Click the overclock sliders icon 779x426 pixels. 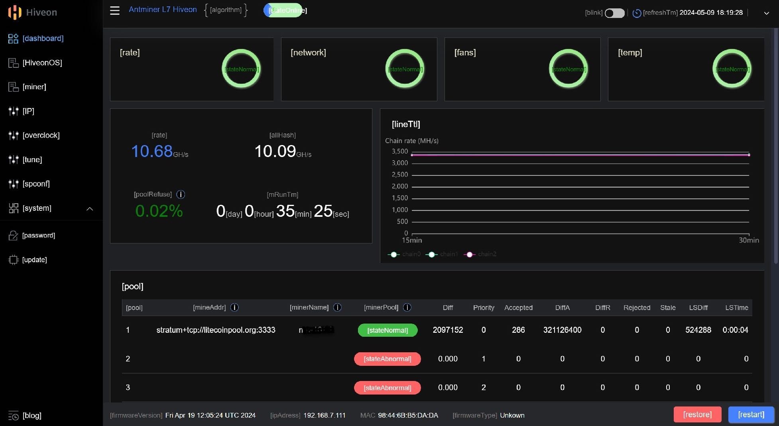[13, 135]
